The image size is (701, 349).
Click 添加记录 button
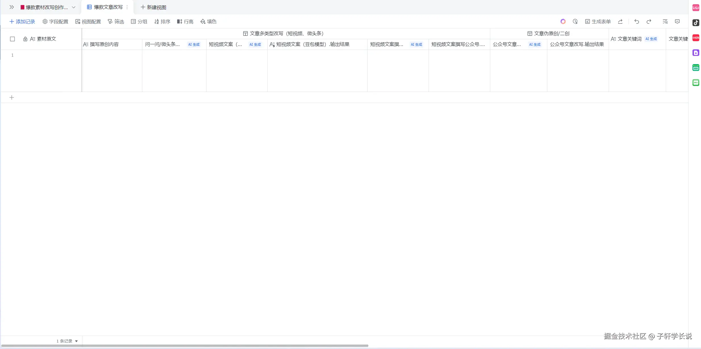[22, 22]
